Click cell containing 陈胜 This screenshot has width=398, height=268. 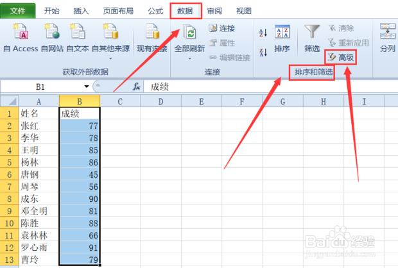click(x=39, y=223)
